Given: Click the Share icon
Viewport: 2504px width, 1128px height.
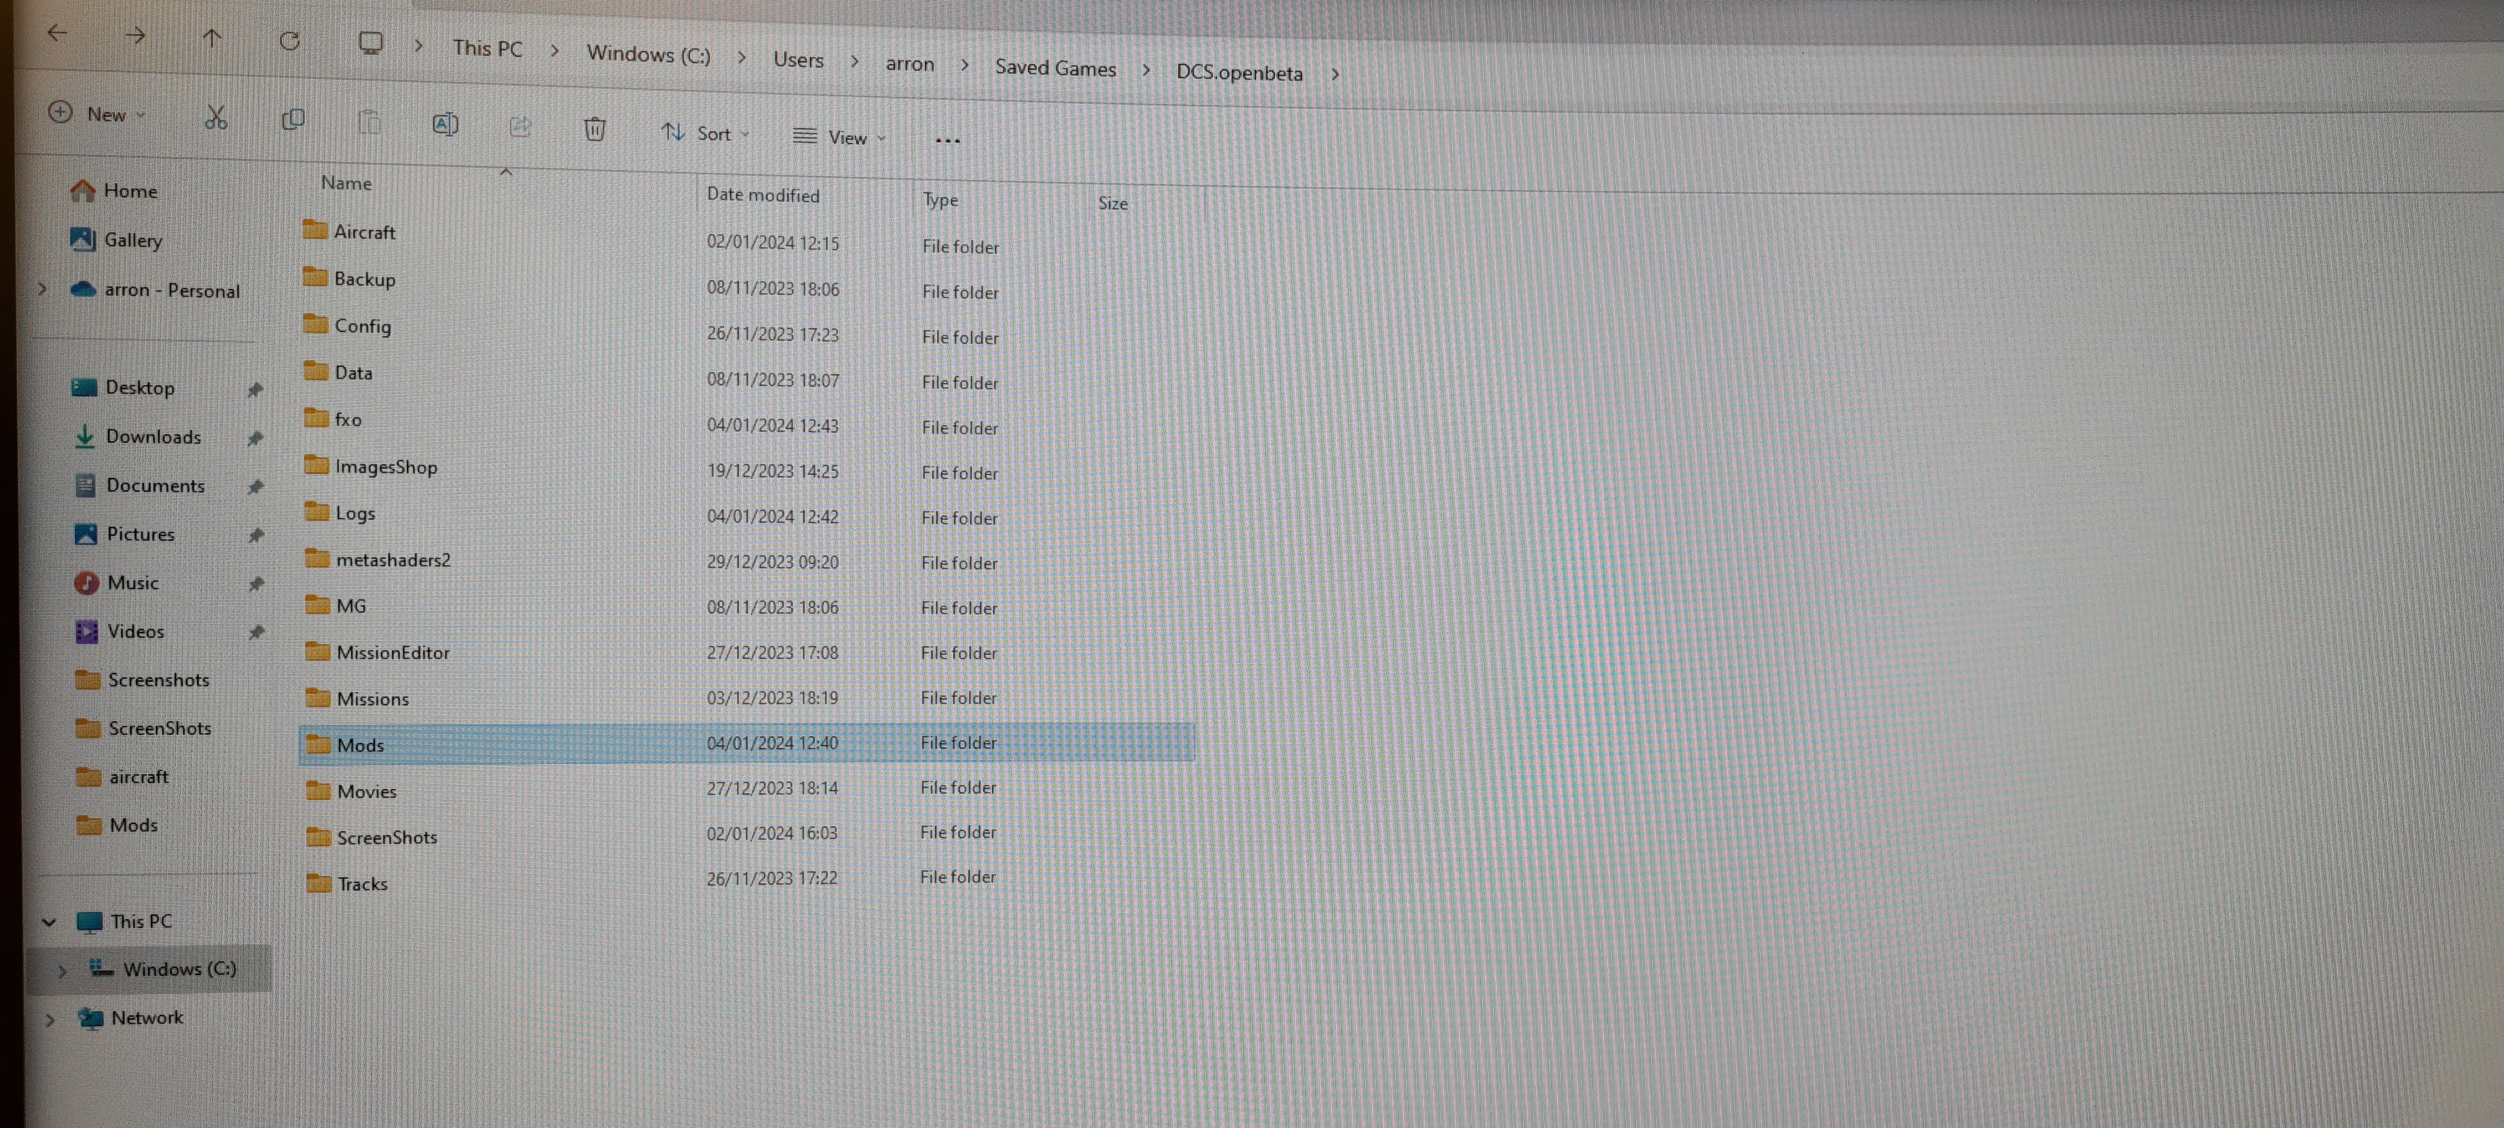Looking at the screenshot, I should pos(520,127).
